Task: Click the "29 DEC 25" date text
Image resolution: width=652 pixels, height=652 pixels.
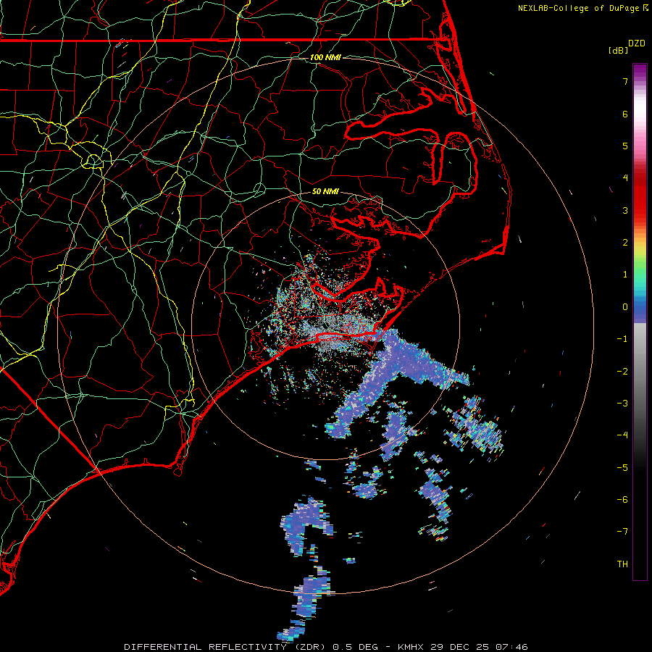Action: pyautogui.click(x=460, y=647)
